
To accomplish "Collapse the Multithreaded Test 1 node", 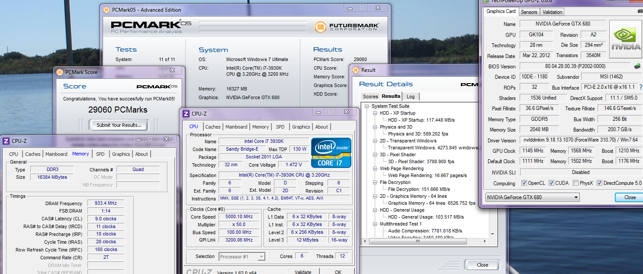I will [x=375, y=224].
